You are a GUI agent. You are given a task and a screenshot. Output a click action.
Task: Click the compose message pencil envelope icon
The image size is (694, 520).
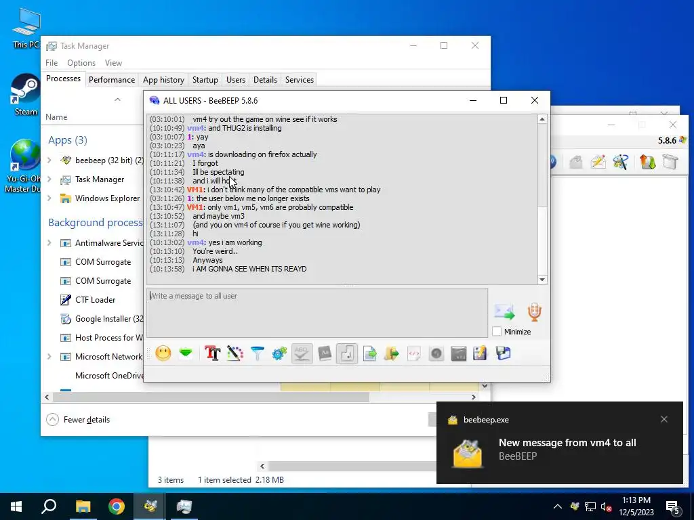[598, 162]
